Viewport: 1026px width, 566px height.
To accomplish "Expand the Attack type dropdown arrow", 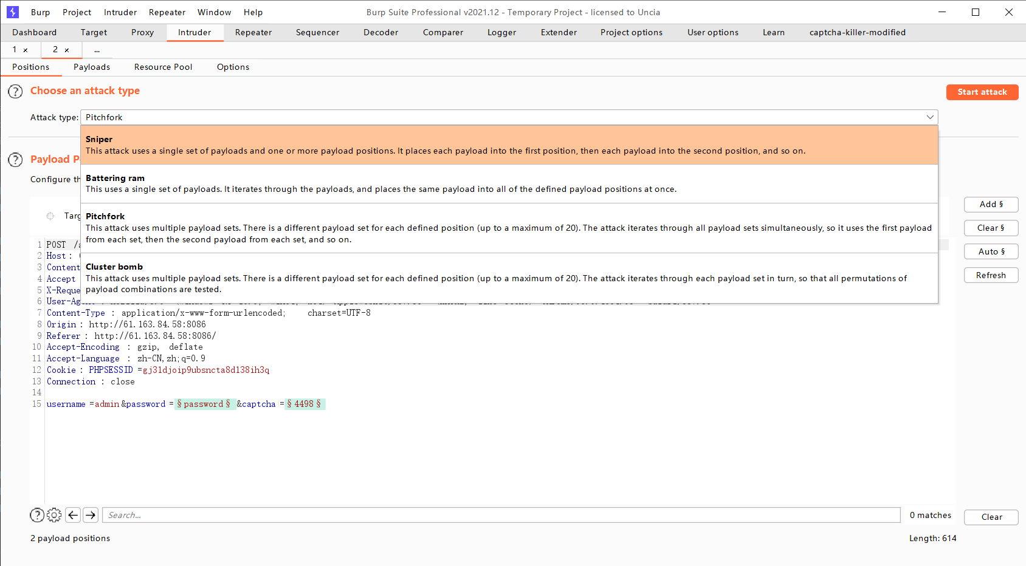I will tap(930, 117).
